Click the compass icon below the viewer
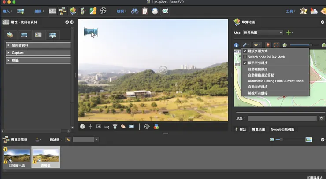The image size is (326, 179). [x=82, y=127]
